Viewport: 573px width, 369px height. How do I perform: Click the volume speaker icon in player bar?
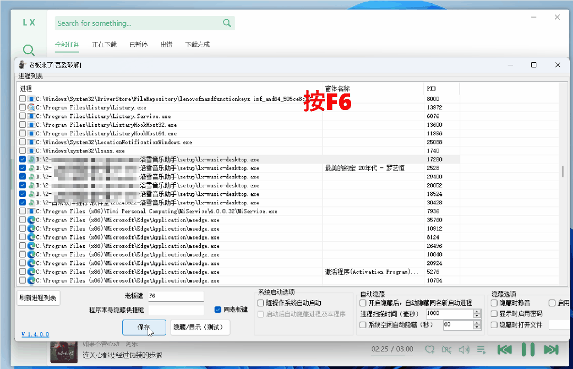pos(464,350)
